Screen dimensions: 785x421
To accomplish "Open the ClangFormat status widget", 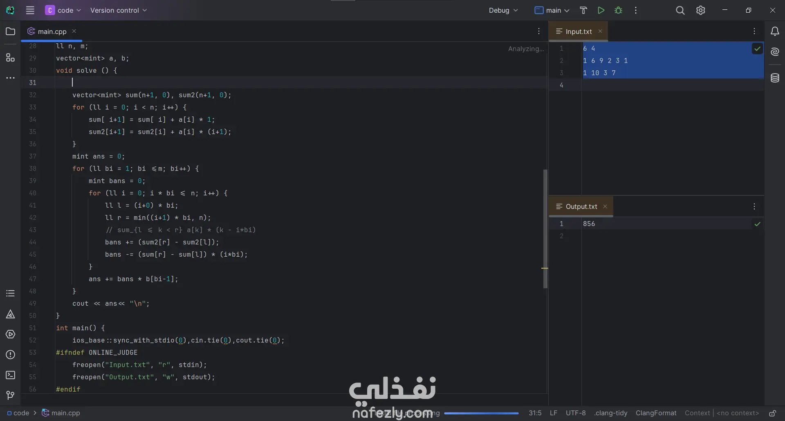I will (x=656, y=413).
